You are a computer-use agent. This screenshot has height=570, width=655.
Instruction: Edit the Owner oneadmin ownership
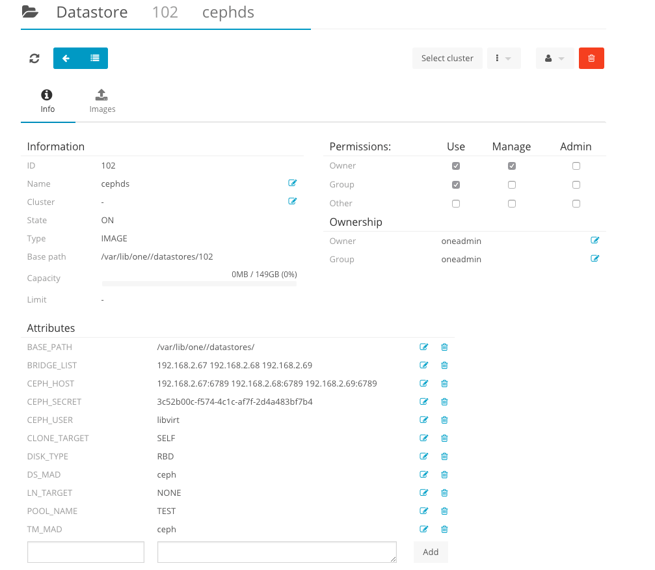[x=595, y=241]
